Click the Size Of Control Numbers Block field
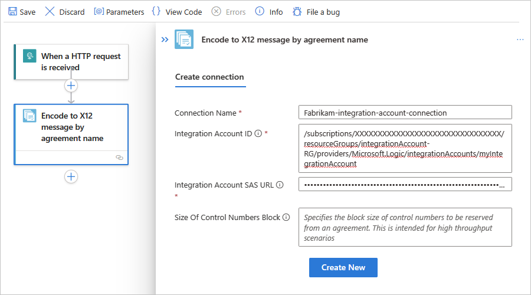 pos(405,227)
